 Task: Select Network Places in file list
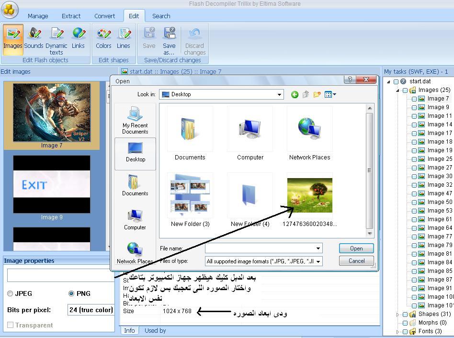309,133
